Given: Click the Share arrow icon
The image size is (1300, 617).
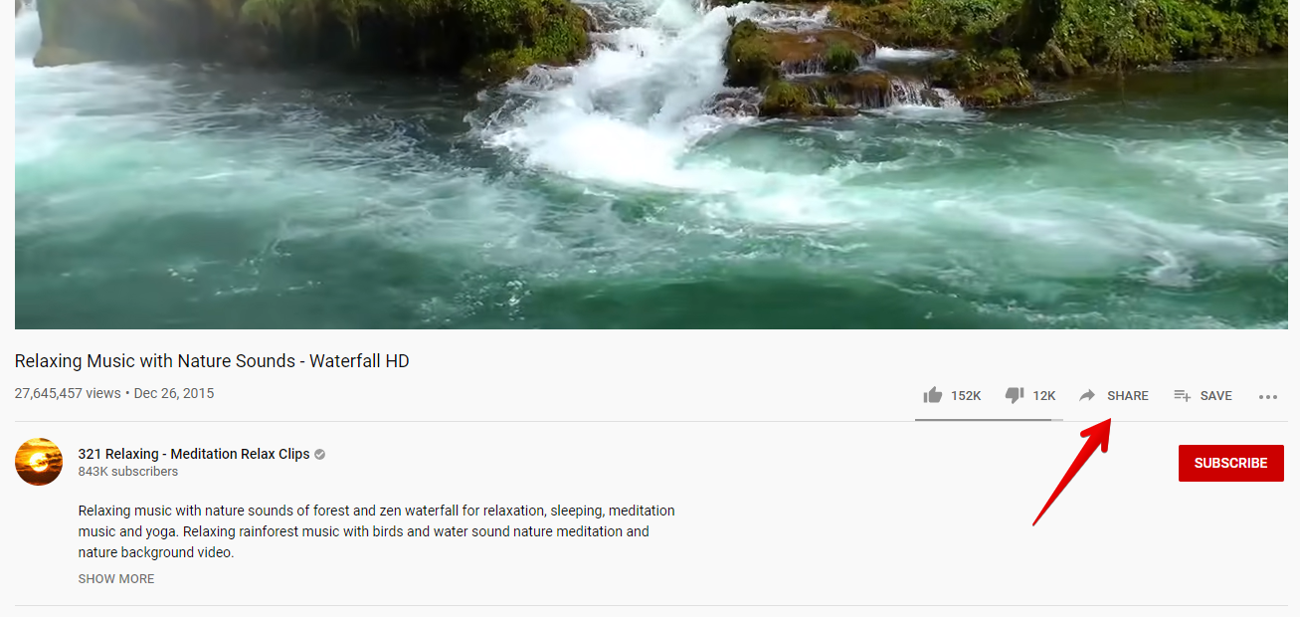Looking at the screenshot, I should [1088, 395].
